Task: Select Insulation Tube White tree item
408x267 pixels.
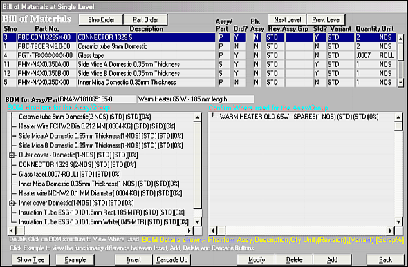Action: click(104, 222)
